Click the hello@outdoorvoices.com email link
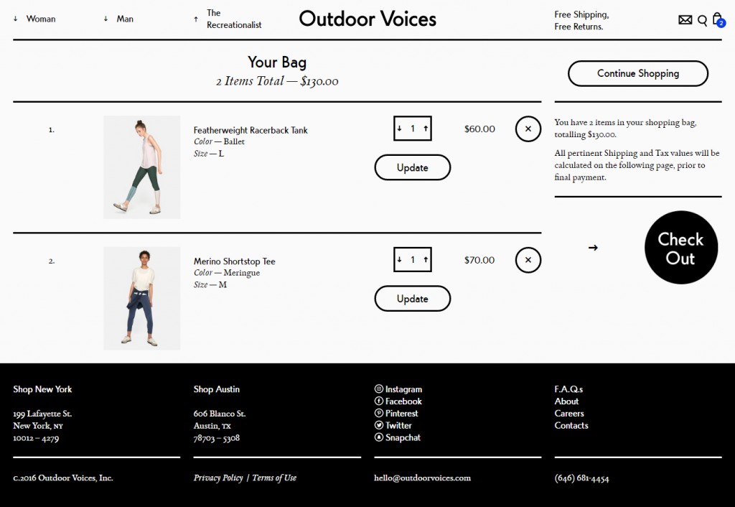735x507 pixels. click(x=422, y=478)
